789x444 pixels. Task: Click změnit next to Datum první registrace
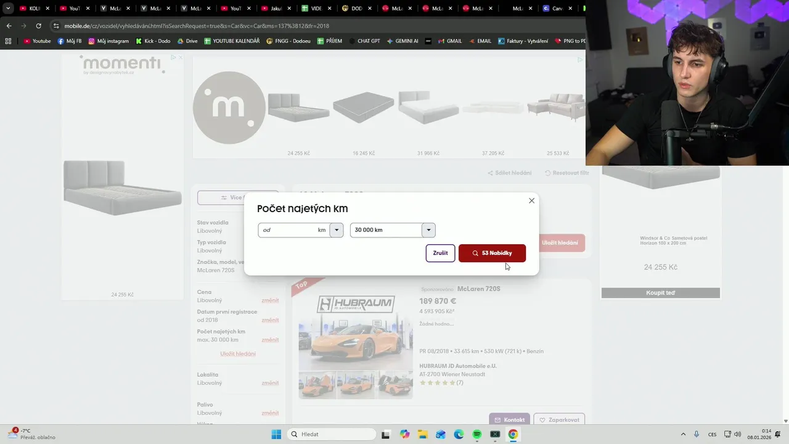coord(270,320)
